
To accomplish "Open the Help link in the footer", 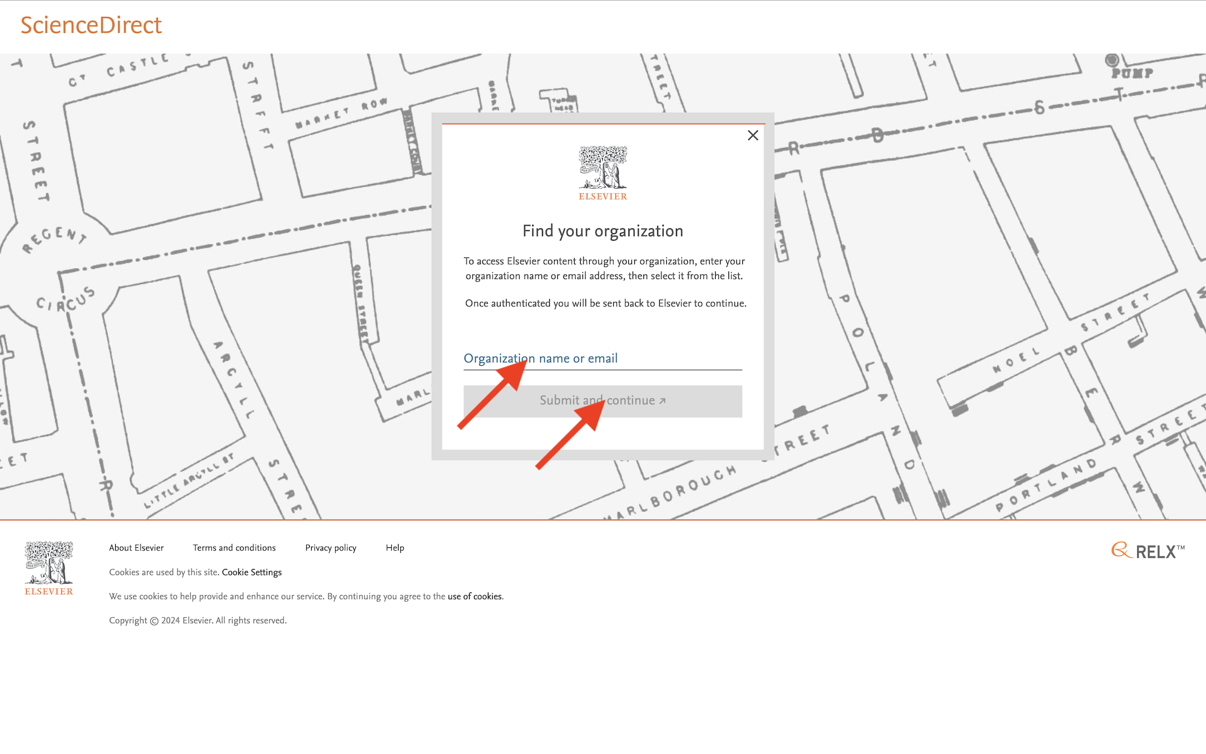I will coord(395,548).
